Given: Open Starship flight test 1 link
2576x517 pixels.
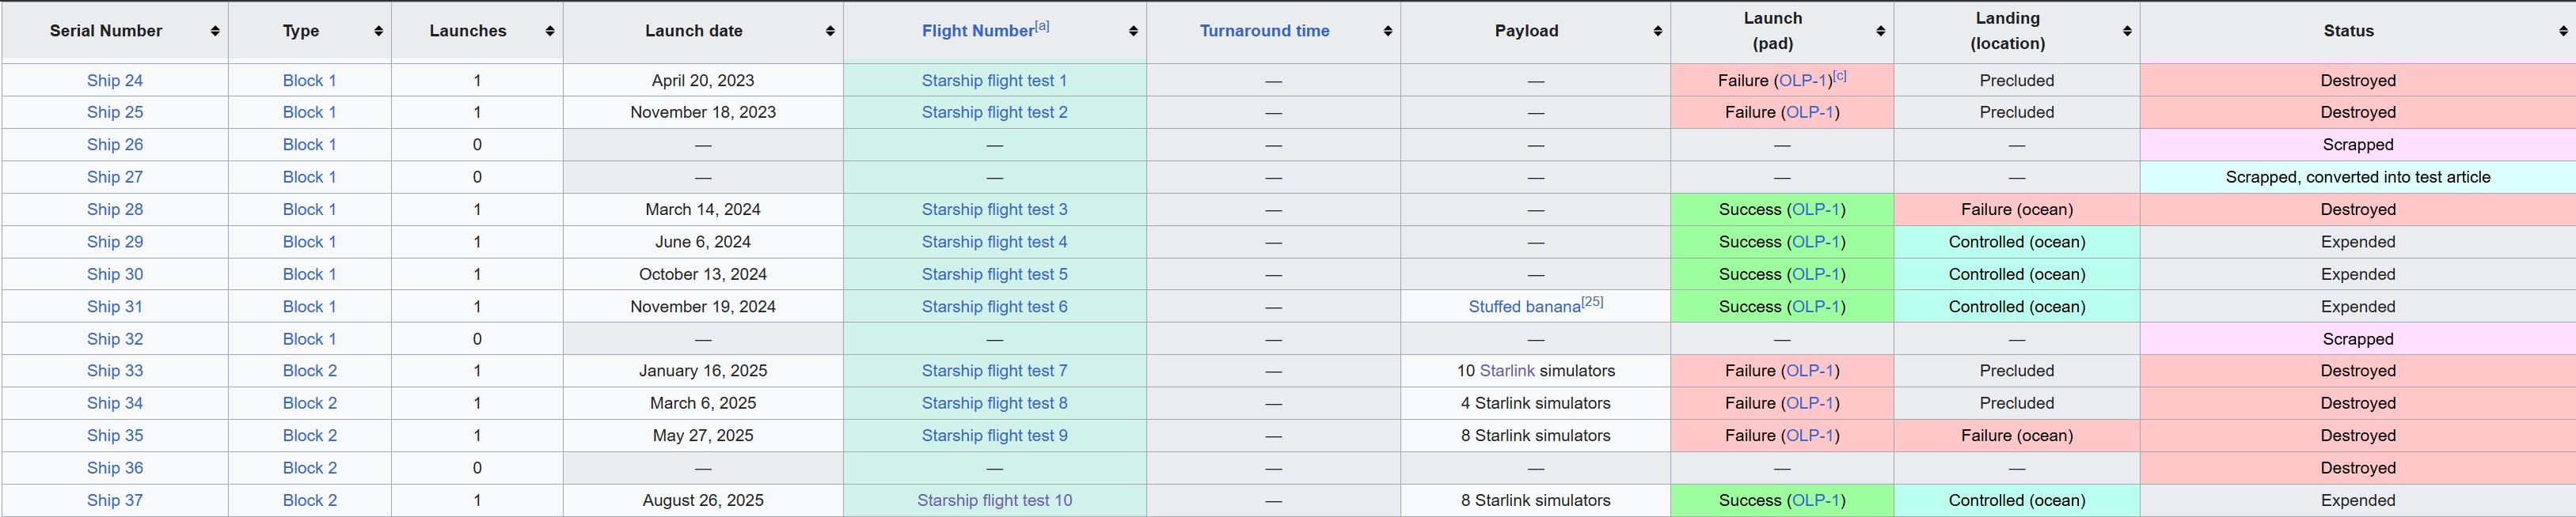Looking at the screenshot, I should 994,81.
